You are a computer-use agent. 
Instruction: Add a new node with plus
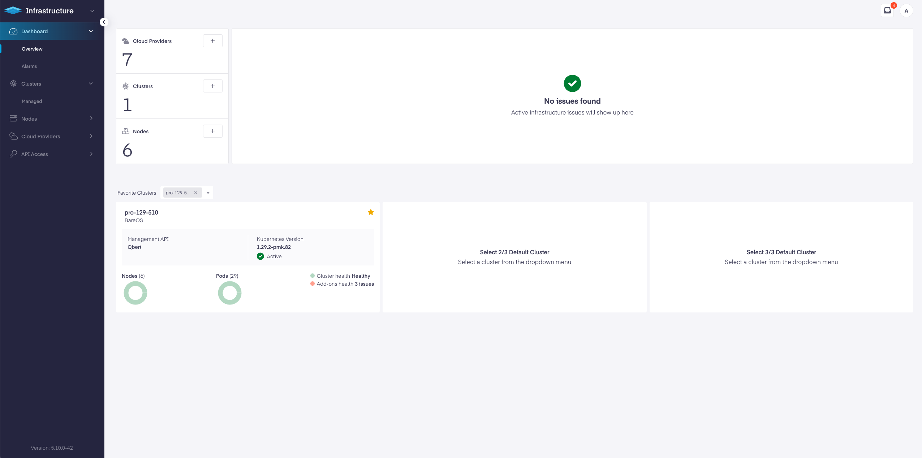coord(212,131)
